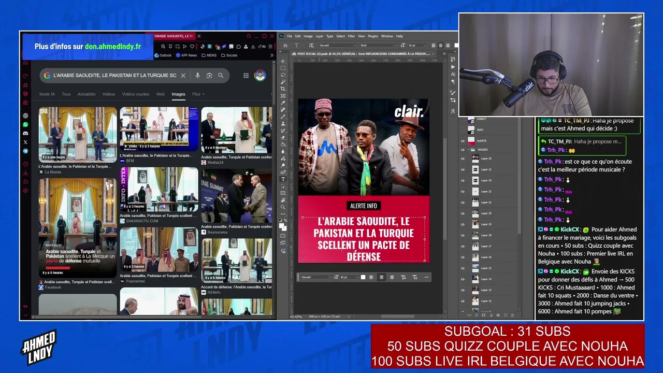Click the foreground/background color swatch
Screen dimensions: 663x373
pyautogui.click(x=283, y=226)
